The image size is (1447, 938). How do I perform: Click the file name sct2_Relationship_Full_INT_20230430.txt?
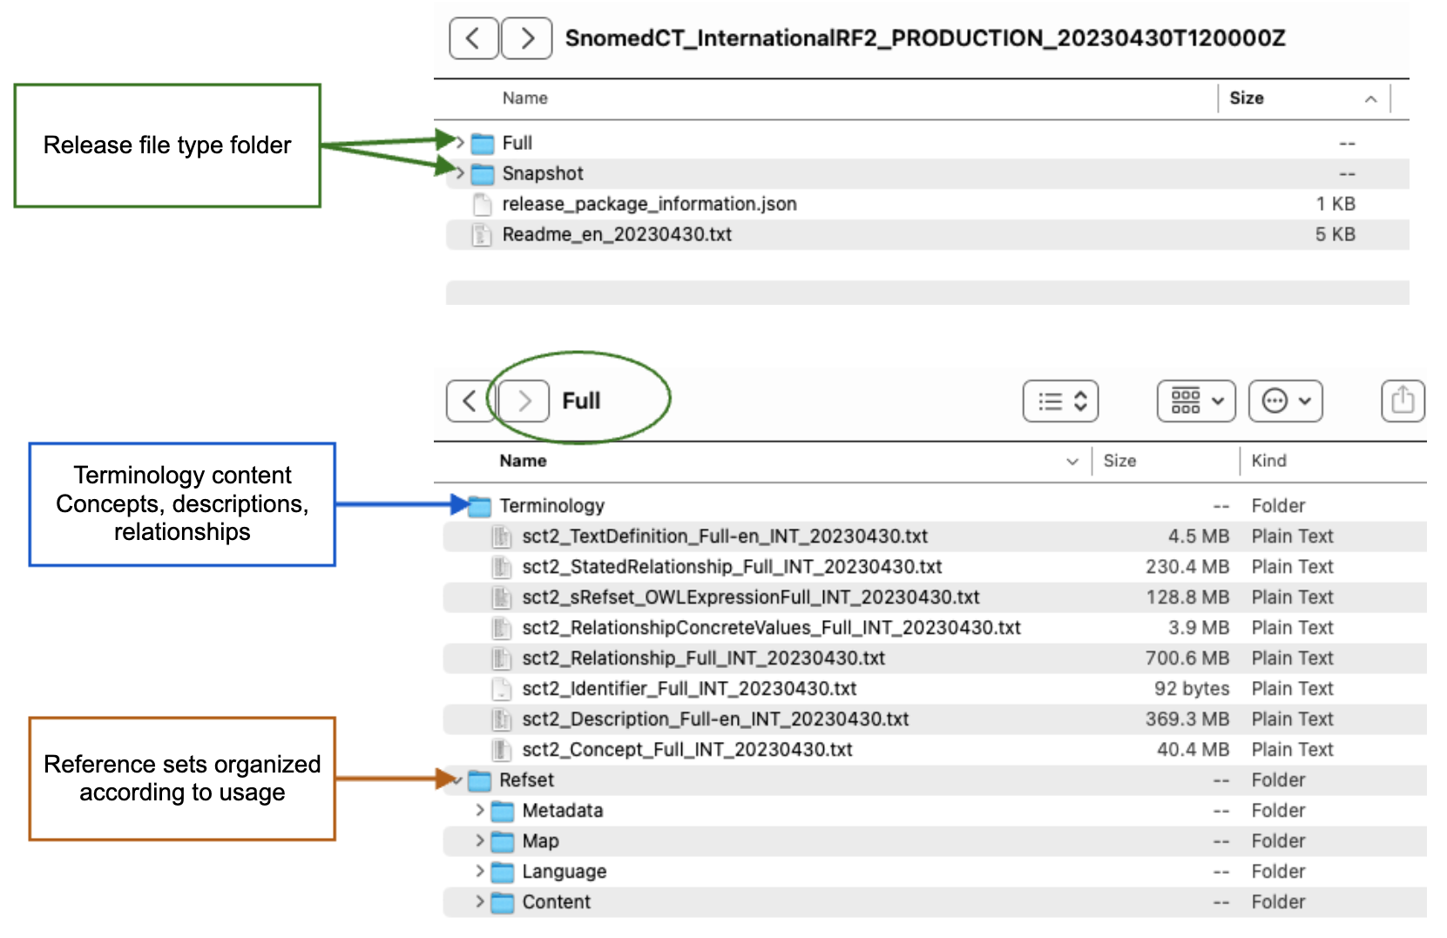point(704,658)
